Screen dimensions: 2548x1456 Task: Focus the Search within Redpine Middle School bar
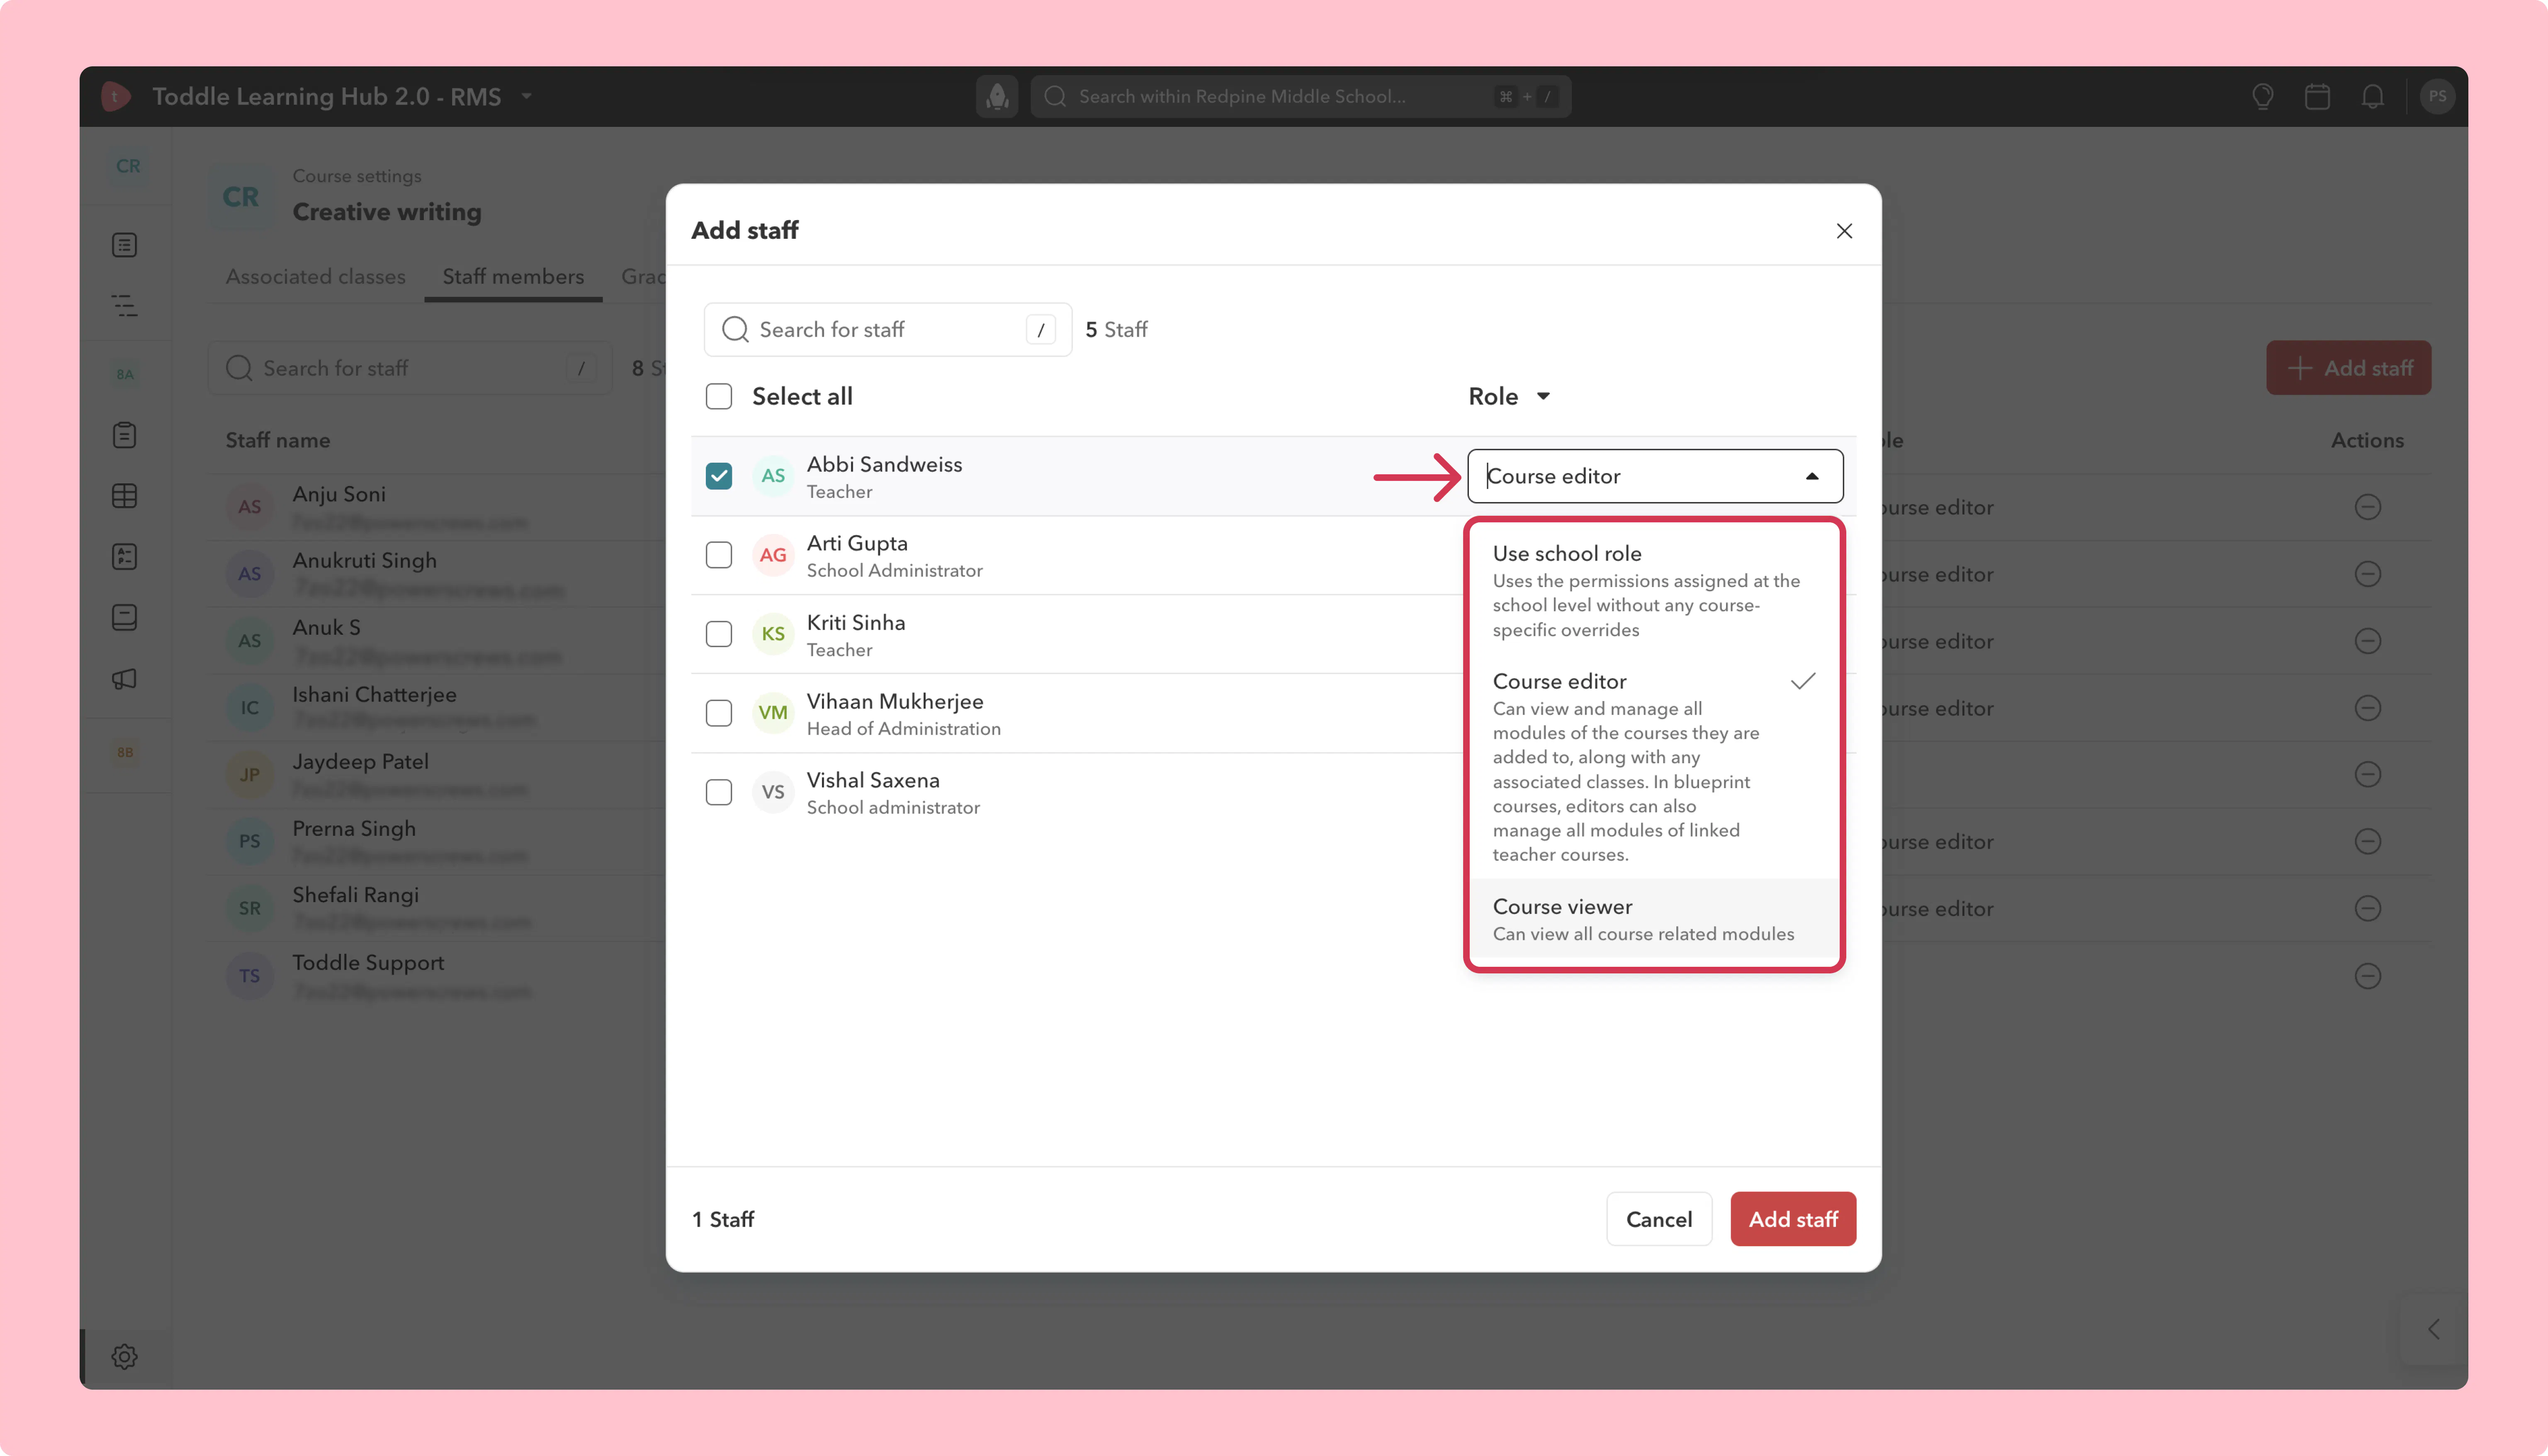coord(1300,96)
